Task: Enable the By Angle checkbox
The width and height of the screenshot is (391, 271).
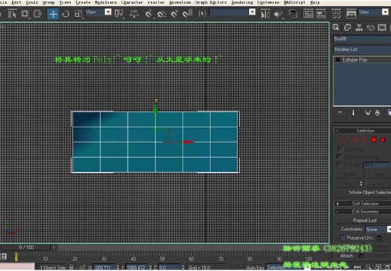Action: click(338, 164)
